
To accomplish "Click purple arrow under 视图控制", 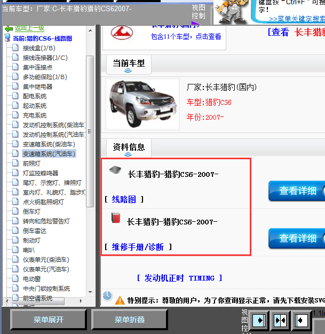I will 195,23.
